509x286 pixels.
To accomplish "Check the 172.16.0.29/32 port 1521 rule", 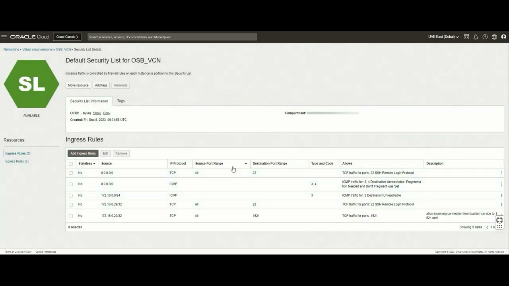I will coord(71,216).
